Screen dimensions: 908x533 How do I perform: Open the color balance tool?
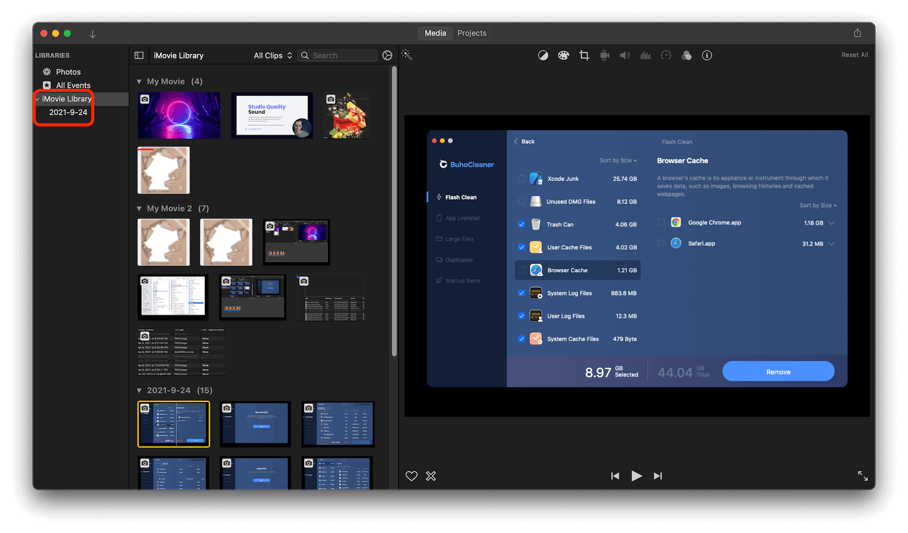(543, 55)
